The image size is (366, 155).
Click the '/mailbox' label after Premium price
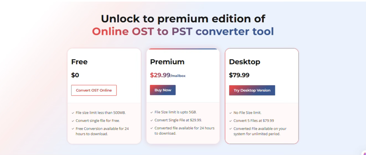178,76
